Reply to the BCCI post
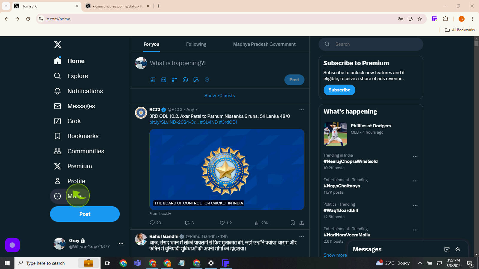This screenshot has width=479, height=269. [x=155, y=223]
